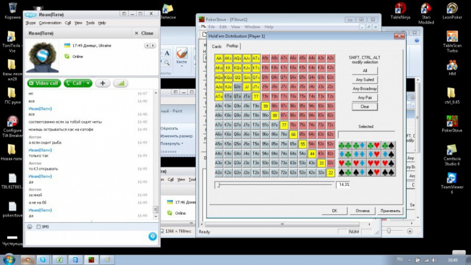
Task: Click the Skype chat message input box
Action: (86, 238)
